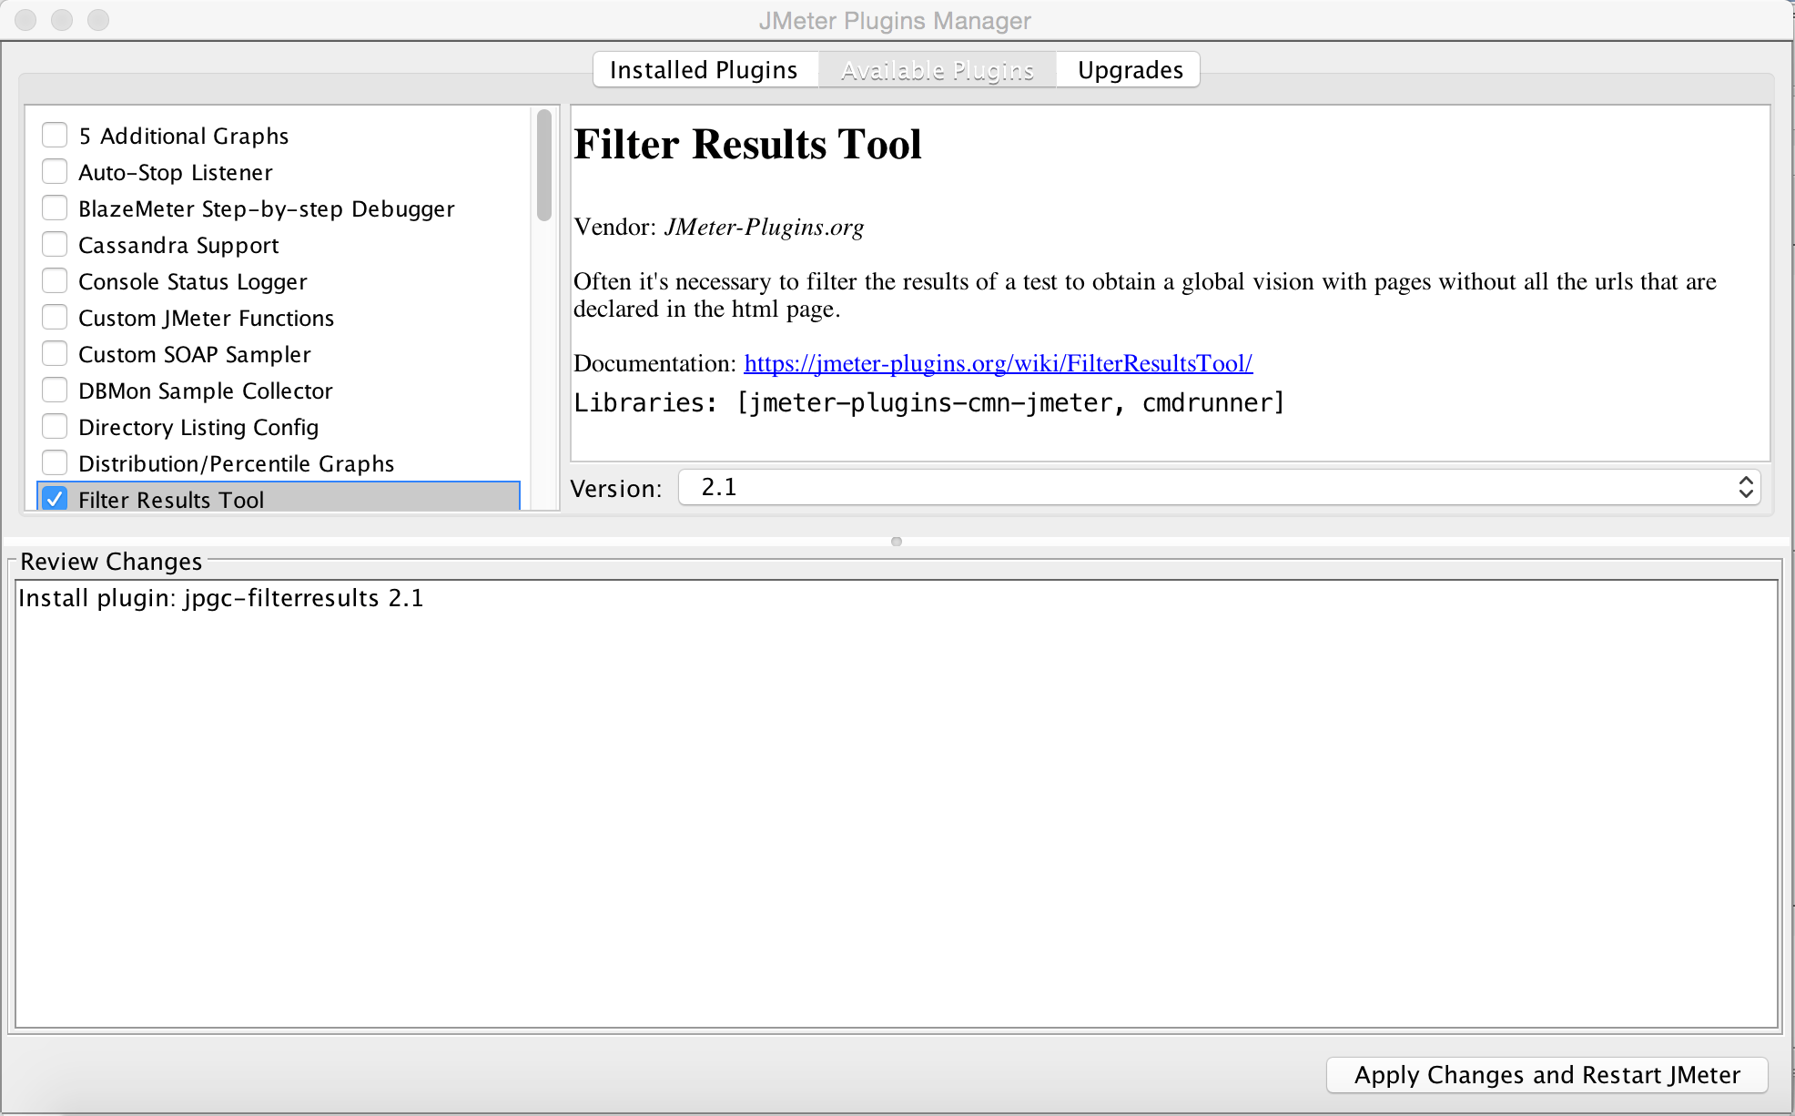Tick BlazeMeter Step-by-step Debugger checkbox

click(x=55, y=208)
